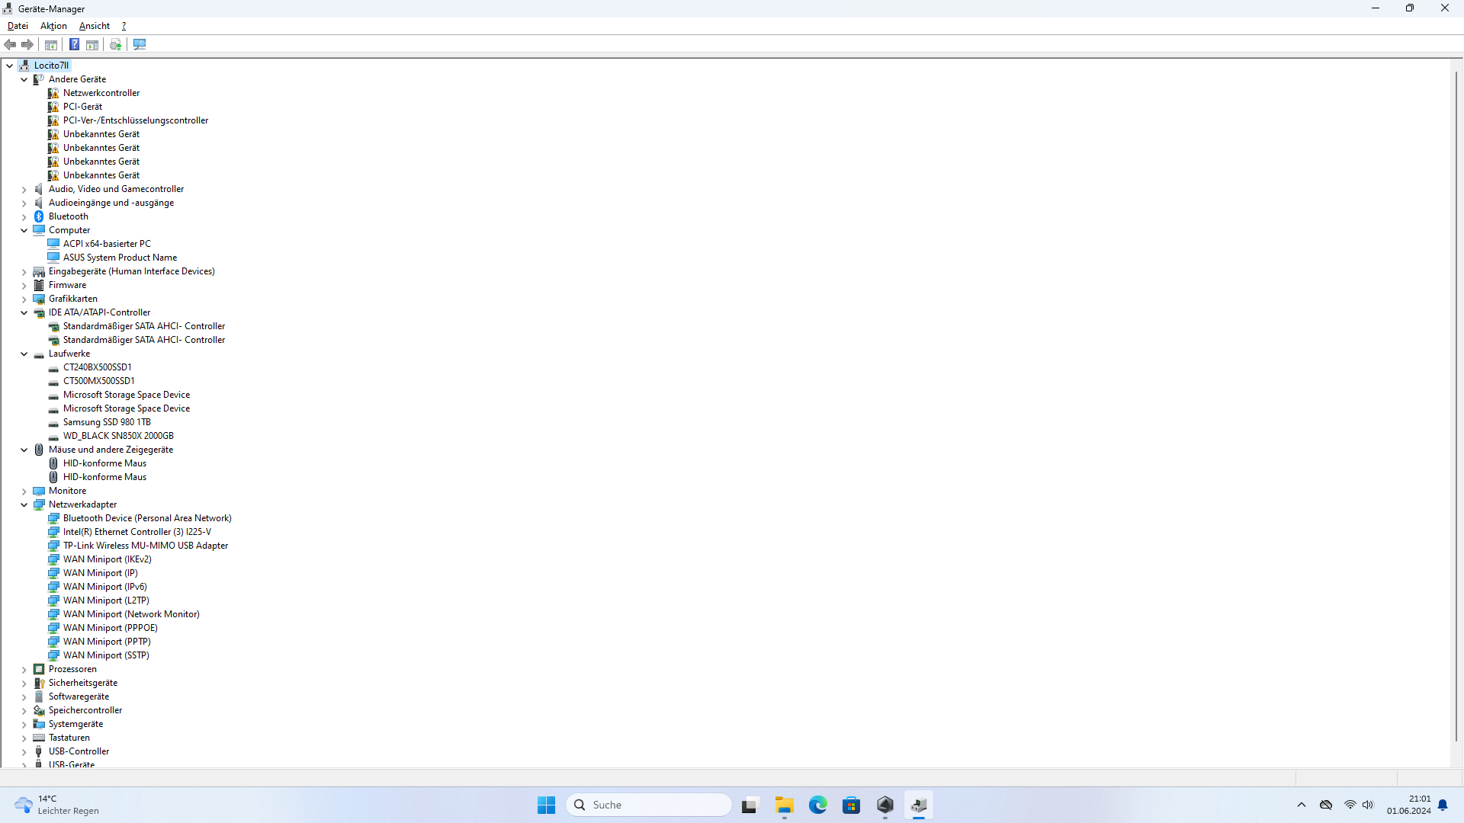This screenshot has width=1464, height=823.
Task: Expand Audio, Video und Gamecontroller
Action: (24, 189)
